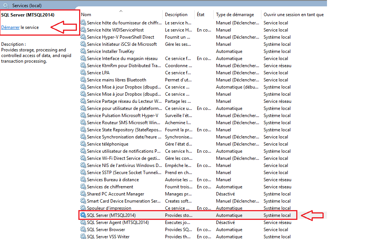
Task: Select Service hôte du fournisseur de chiffrement name
Action: point(124,23)
